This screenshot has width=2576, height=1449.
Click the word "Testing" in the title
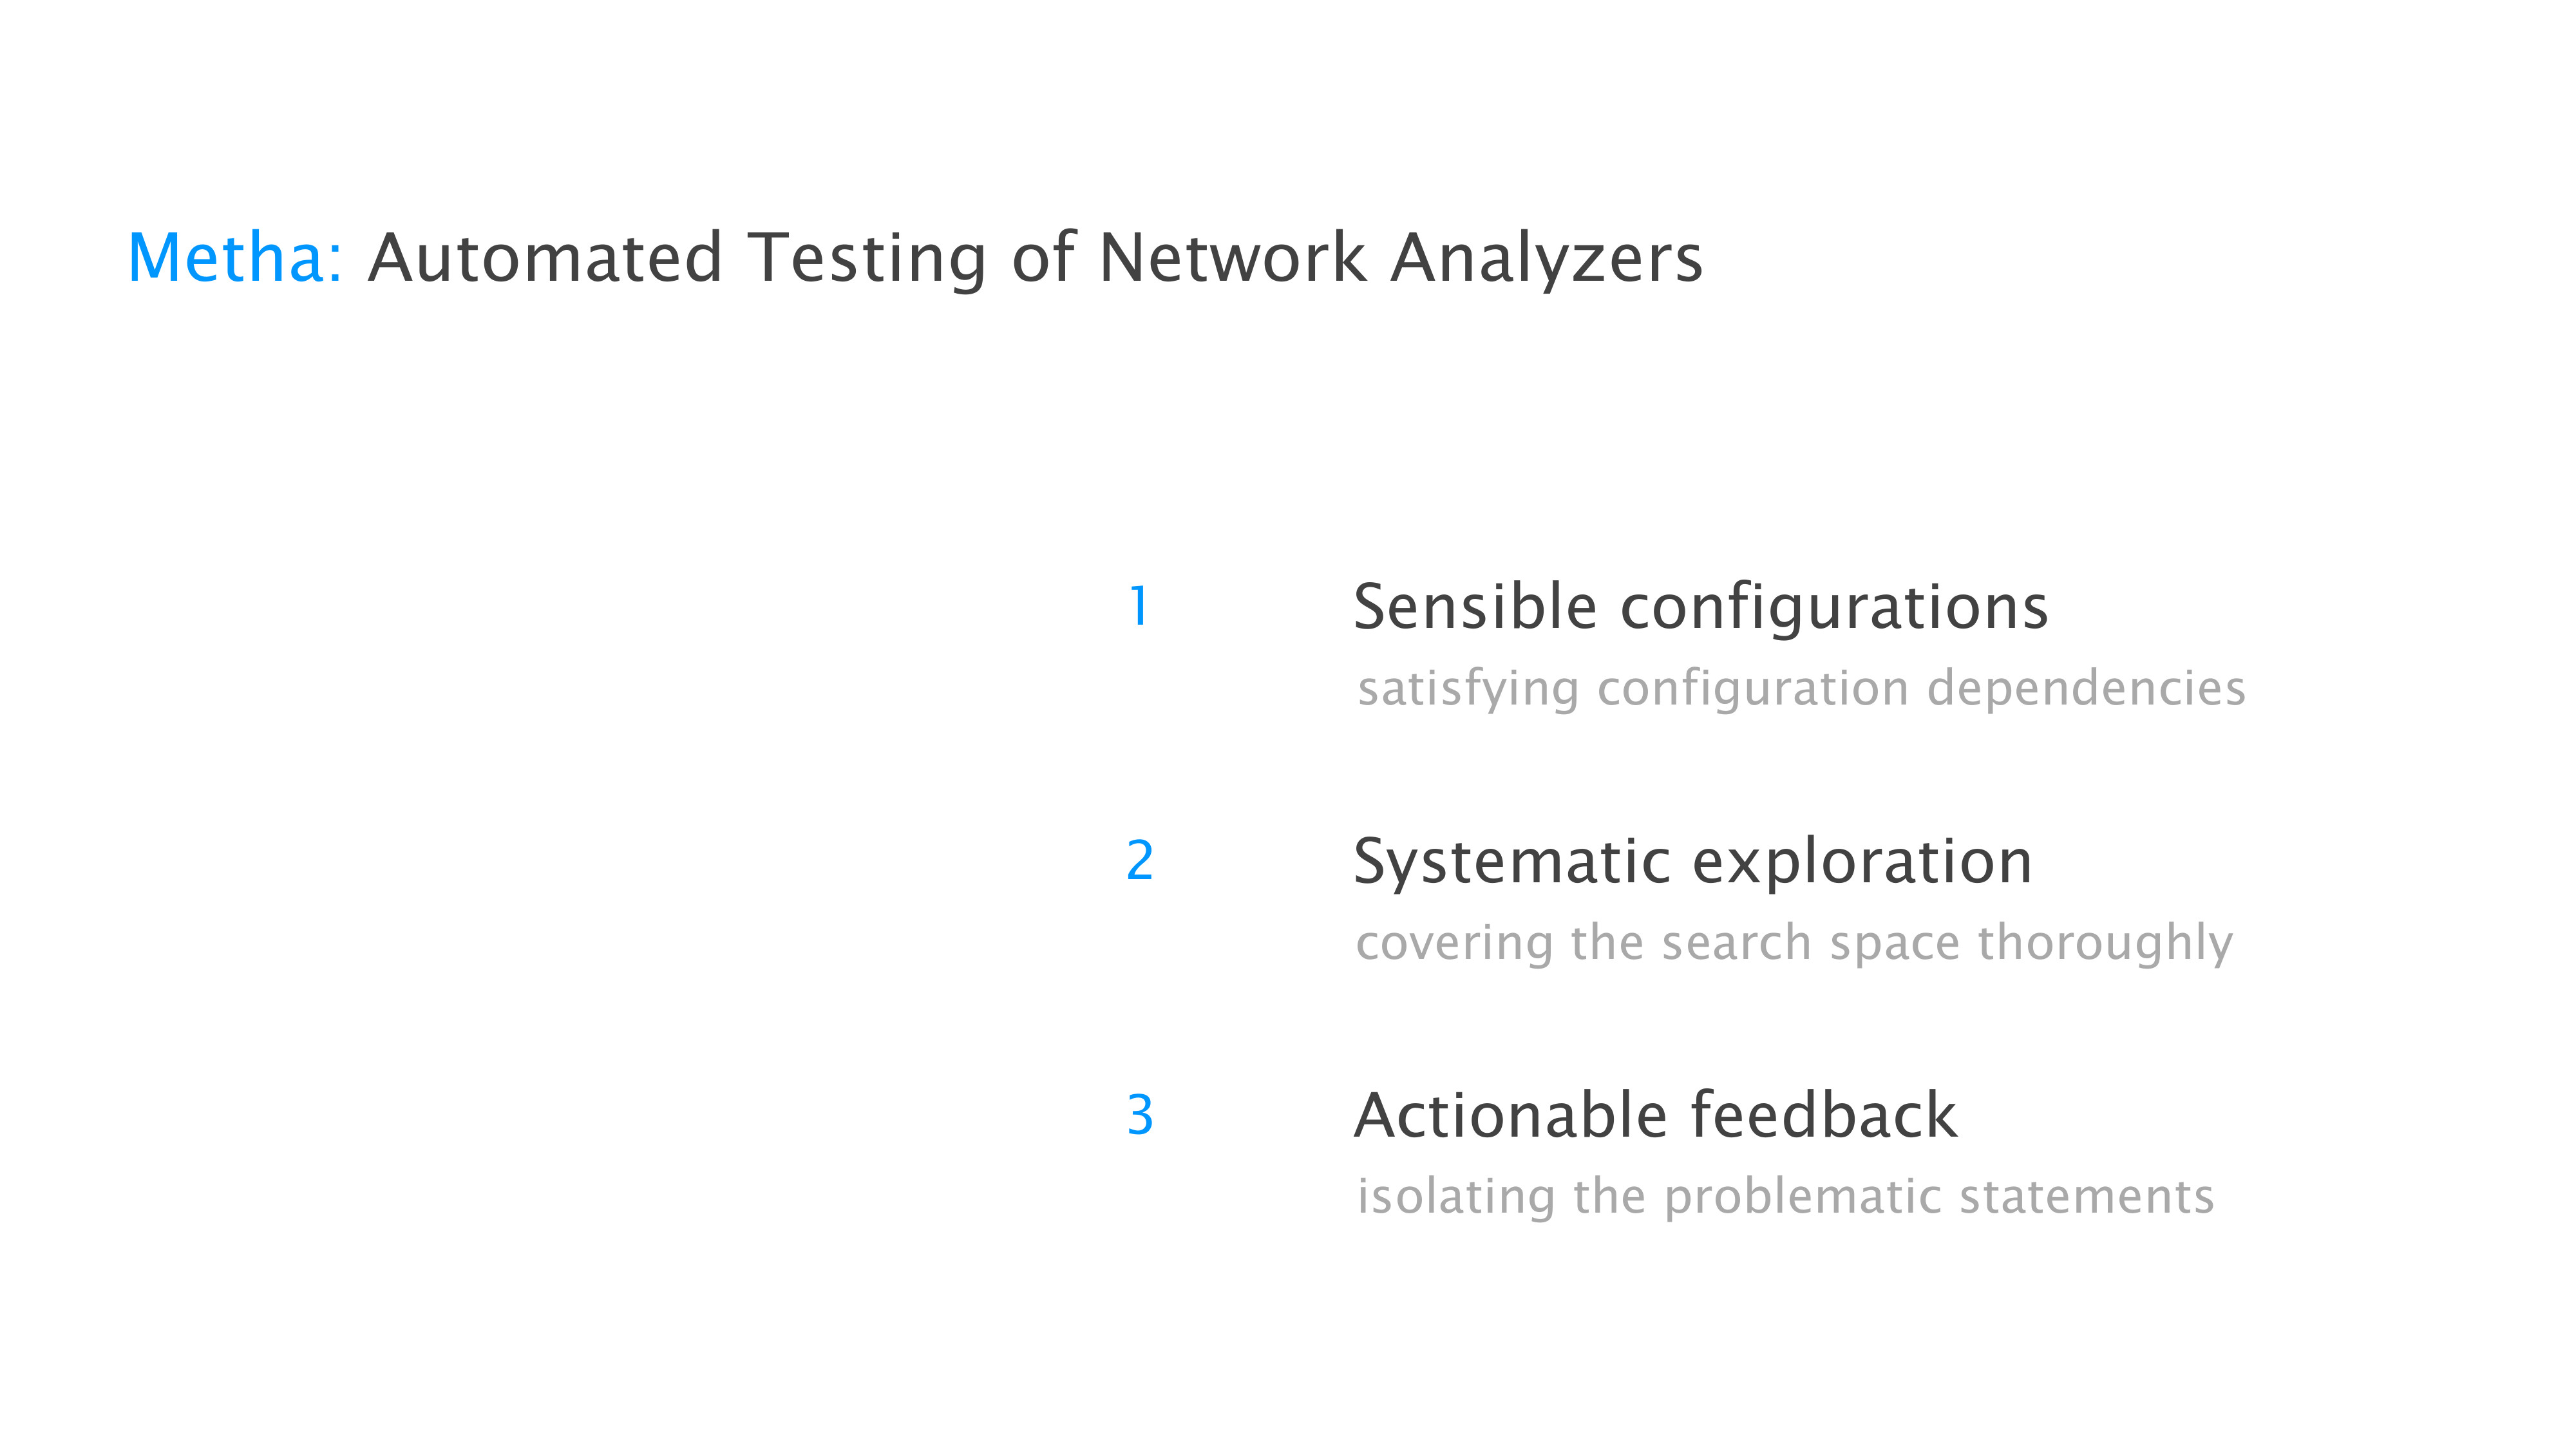[868, 258]
